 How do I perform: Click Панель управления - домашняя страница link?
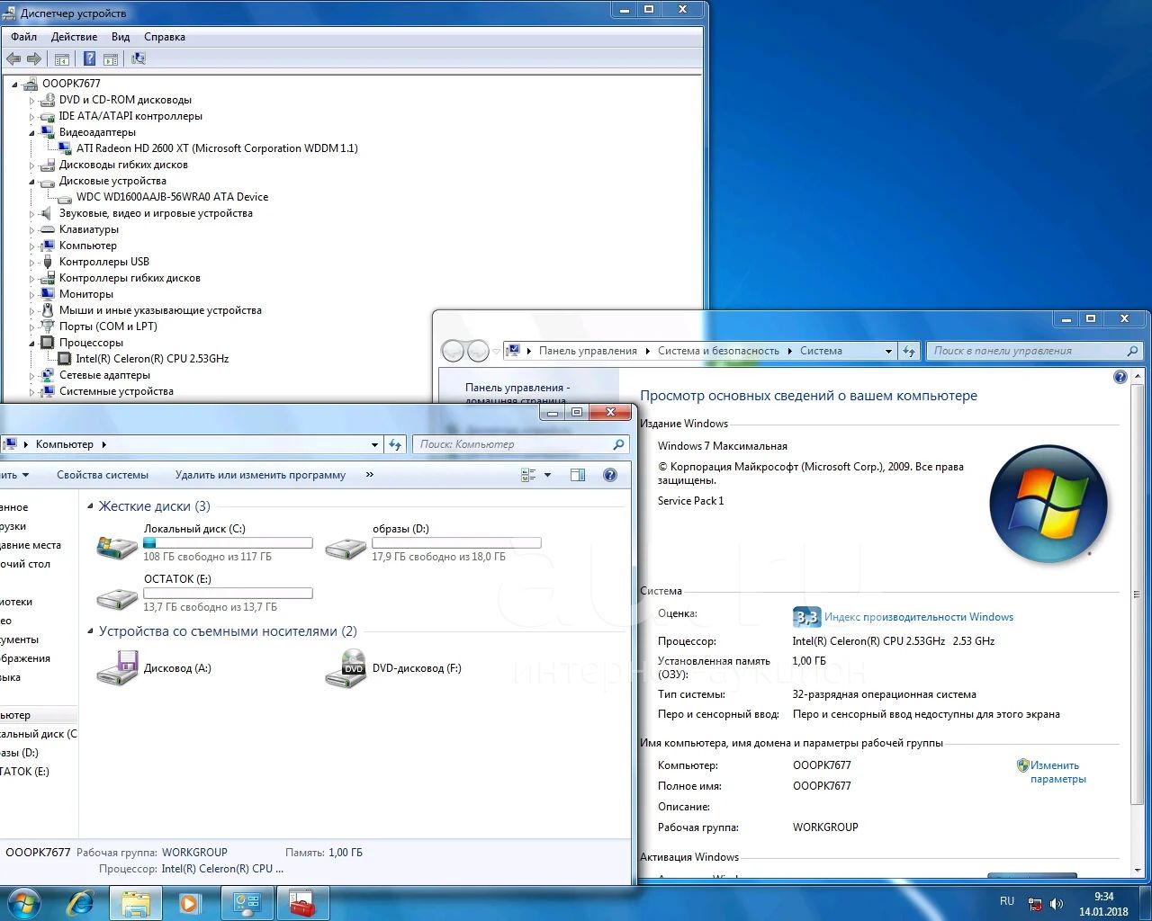(517, 394)
